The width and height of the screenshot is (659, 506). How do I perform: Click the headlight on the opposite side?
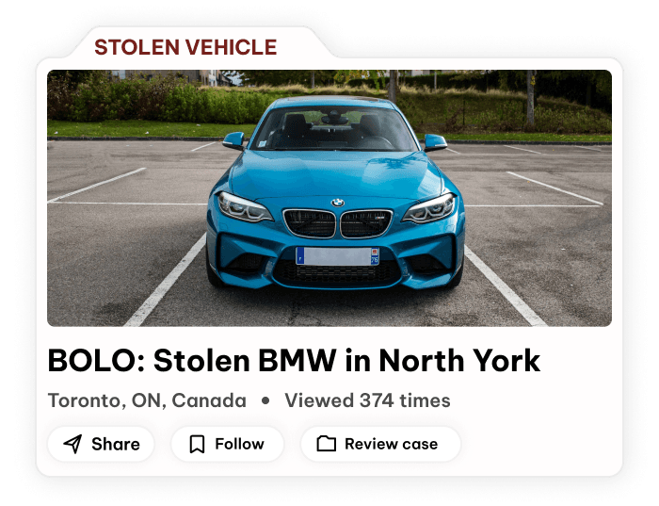(x=429, y=208)
